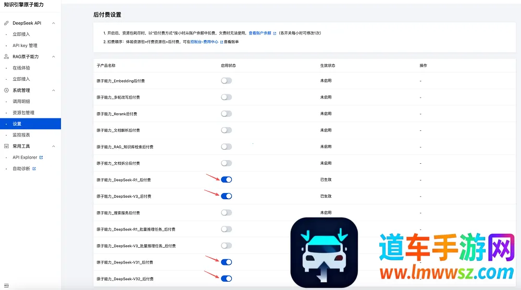Screen dimensions: 521x290
Task: Open 立即接入 under DeepSeek API
Action: [x=21, y=34]
